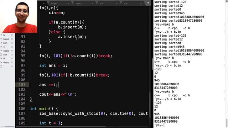This screenshot has height=128, width=228.
Task: Close the active first editor tab
Action: pos(44,3)
